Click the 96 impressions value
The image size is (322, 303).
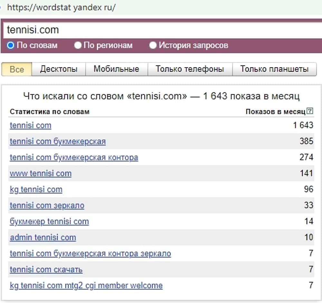click(x=309, y=189)
